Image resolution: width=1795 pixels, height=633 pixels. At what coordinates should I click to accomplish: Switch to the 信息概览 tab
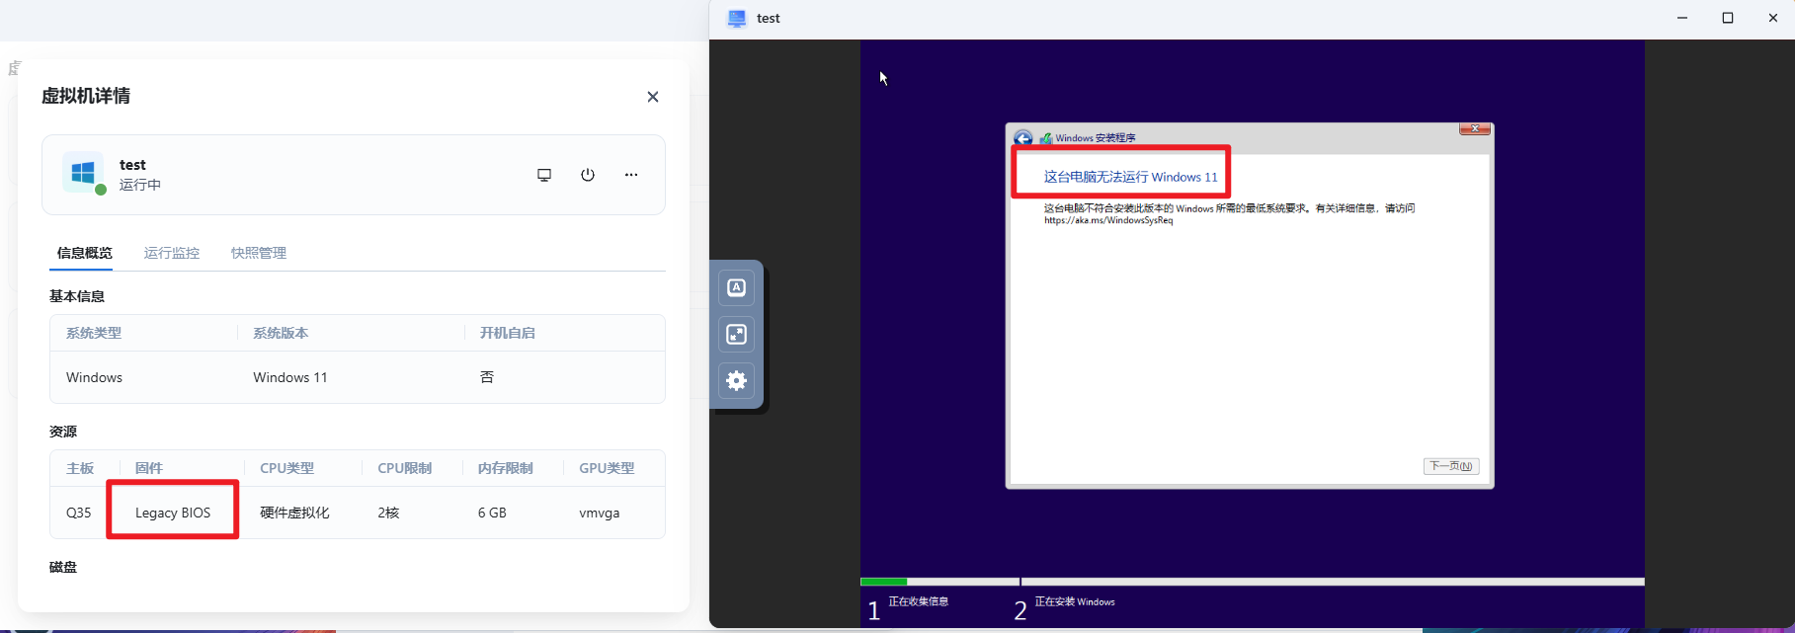(x=85, y=253)
